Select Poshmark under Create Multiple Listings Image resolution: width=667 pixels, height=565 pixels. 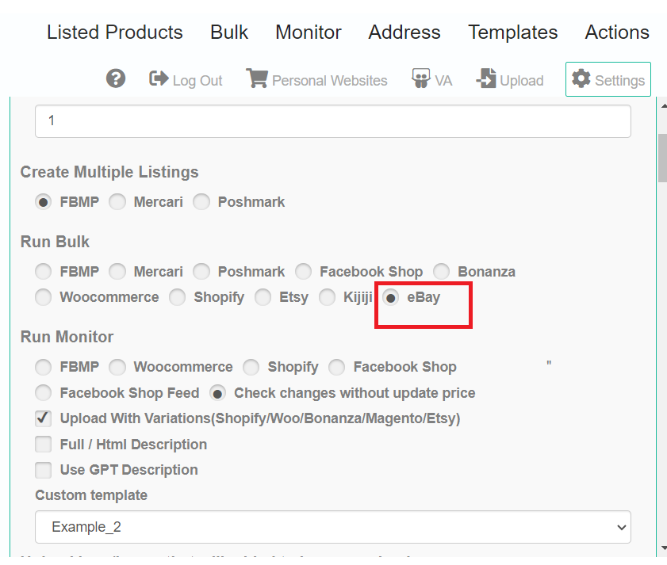pyautogui.click(x=201, y=202)
